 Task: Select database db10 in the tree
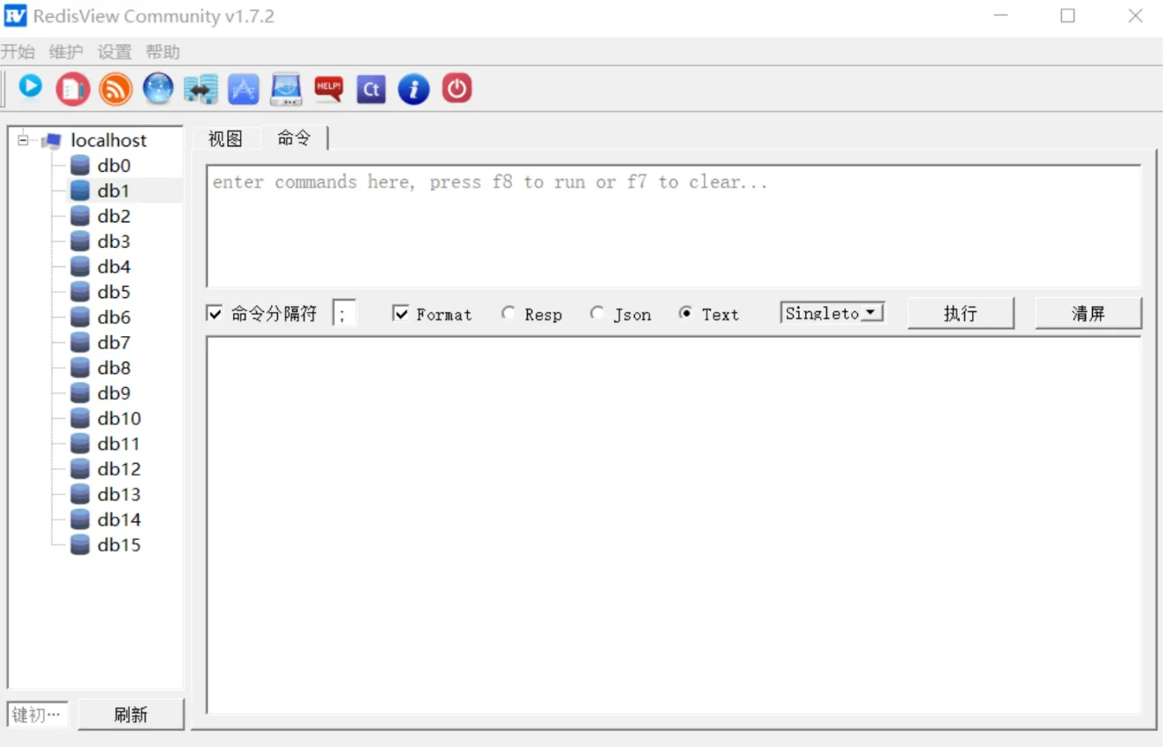click(x=119, y=418)
